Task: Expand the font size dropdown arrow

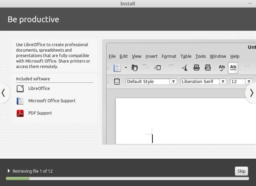Action: pos(249,81)
